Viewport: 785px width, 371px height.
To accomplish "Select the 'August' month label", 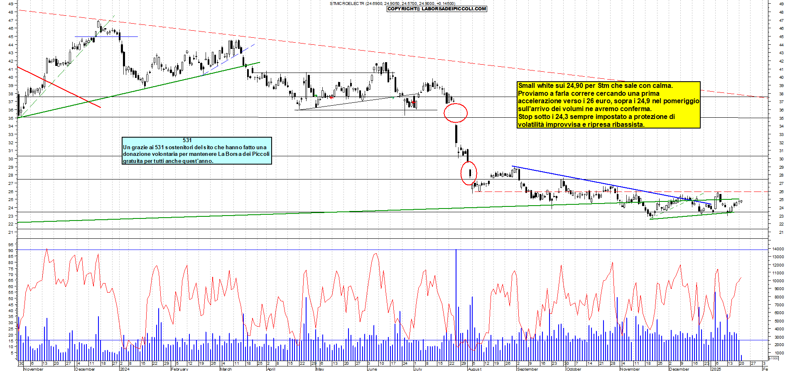I will pos(475,369).
